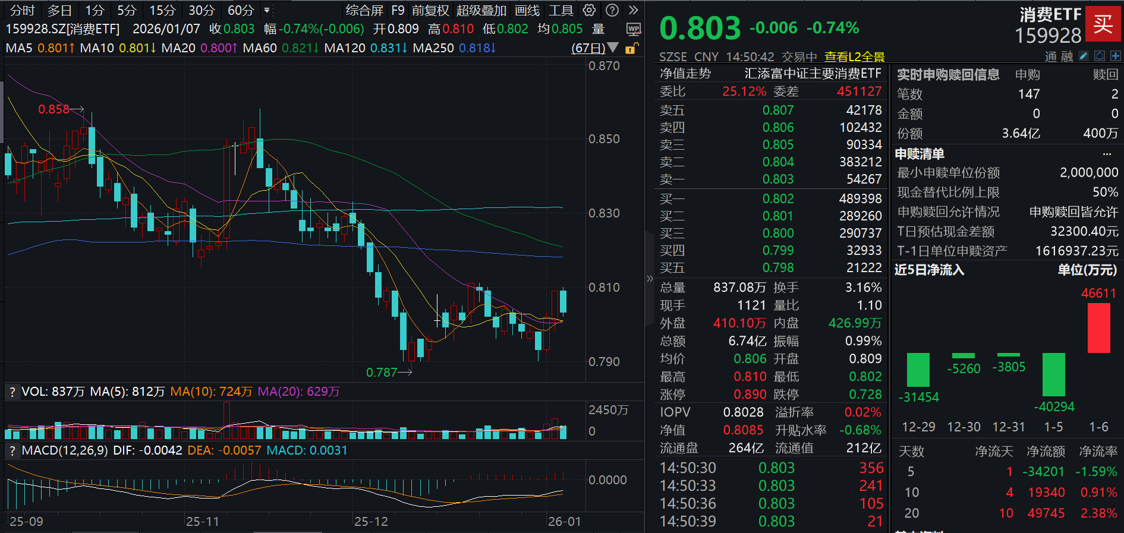This screenshot has height=533, width=1124.
Task: Click the pencil note icon beside 融
Action: click(x=1084, y=56)
